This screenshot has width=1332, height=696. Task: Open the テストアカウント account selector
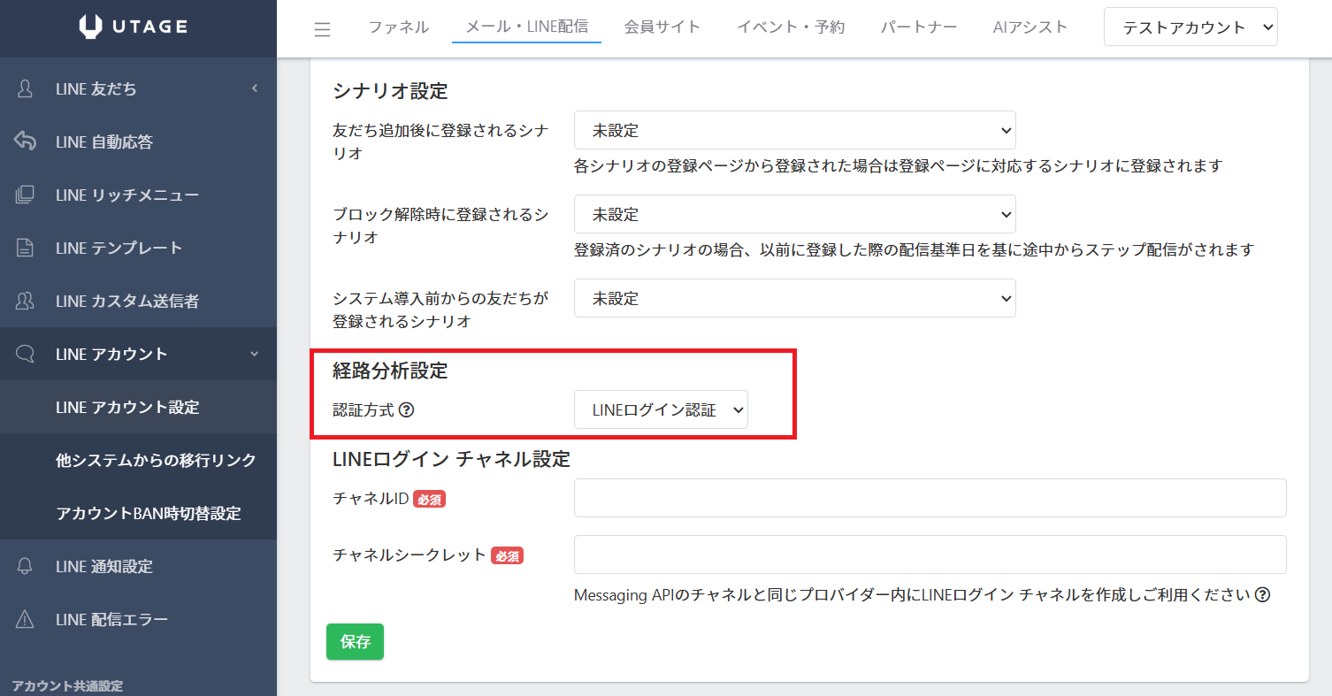tap(1190, 27)
